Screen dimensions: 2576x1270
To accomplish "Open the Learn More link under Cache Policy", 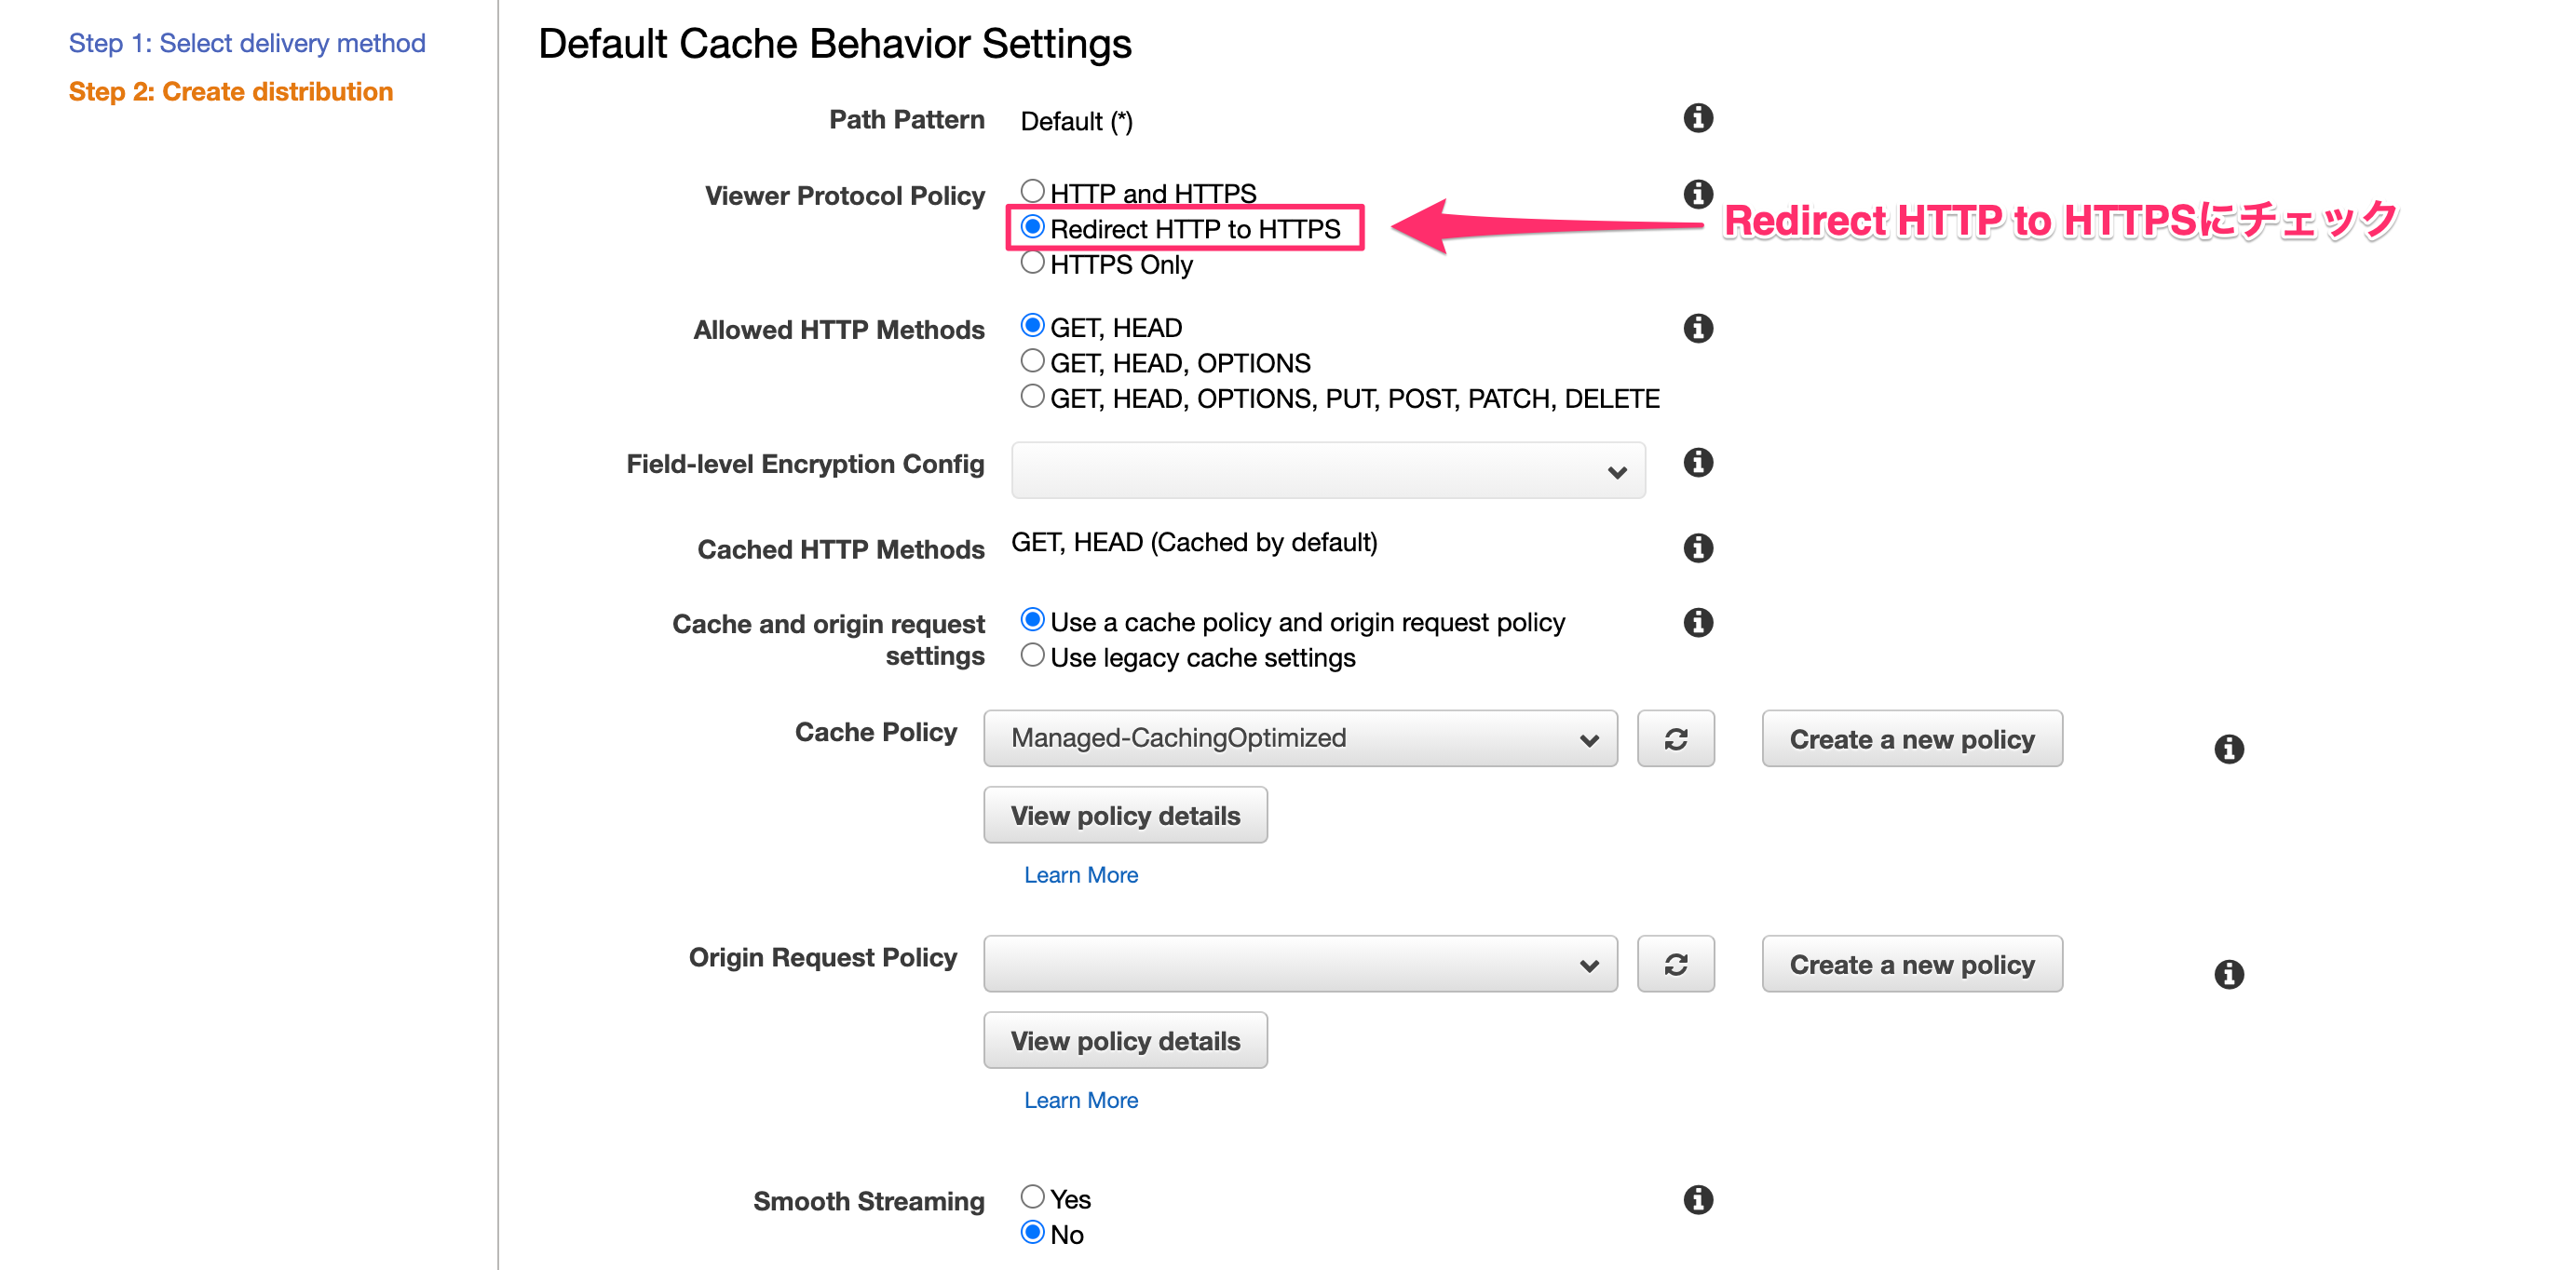I will tap(1080, 874).
